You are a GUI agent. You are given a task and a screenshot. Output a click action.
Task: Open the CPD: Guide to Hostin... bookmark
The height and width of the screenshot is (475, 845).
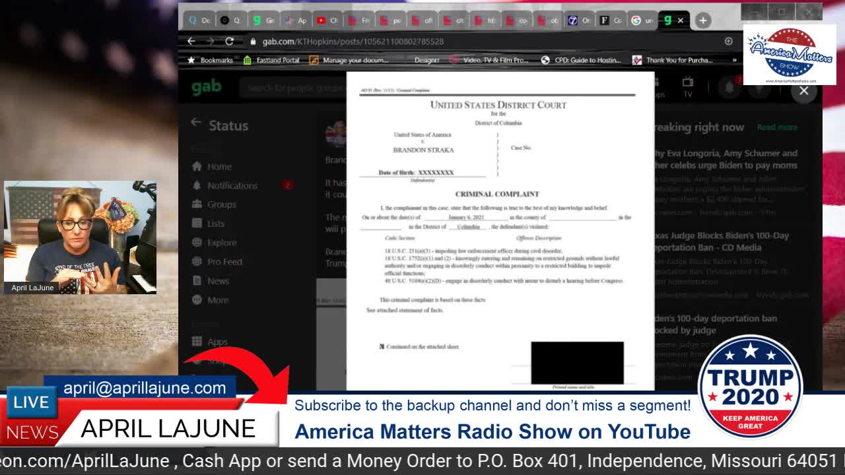tap(581, 60)
